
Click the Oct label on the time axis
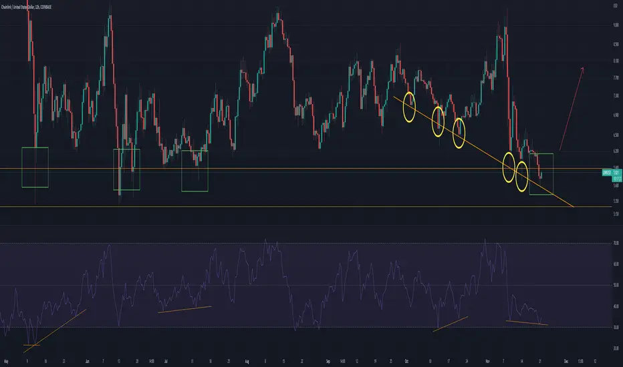click(406, 362)
